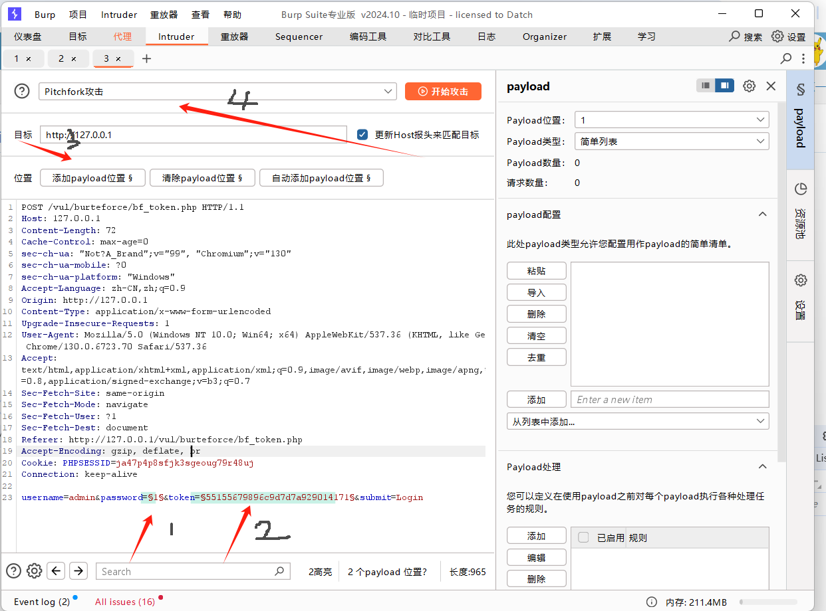Close the payload side panel
This screenshot has width=826, height=611.
(x=771, y=86)
